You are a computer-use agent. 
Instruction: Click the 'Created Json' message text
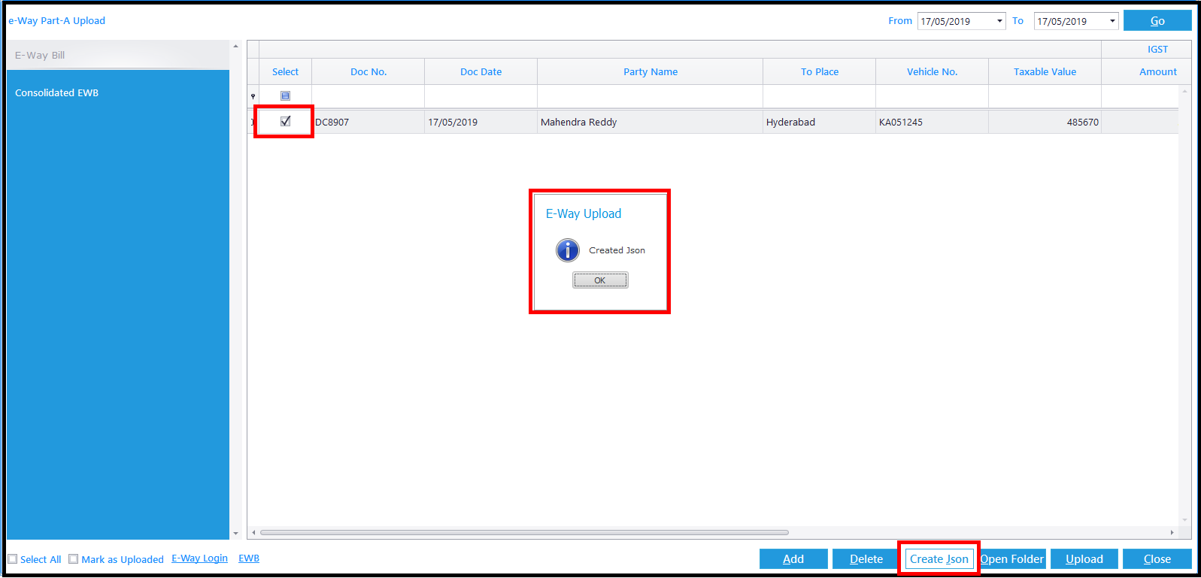click(x=617, y=250)
